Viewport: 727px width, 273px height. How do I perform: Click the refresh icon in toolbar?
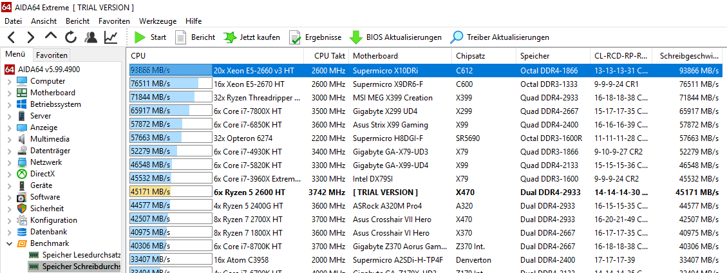[x=70, y=37]
